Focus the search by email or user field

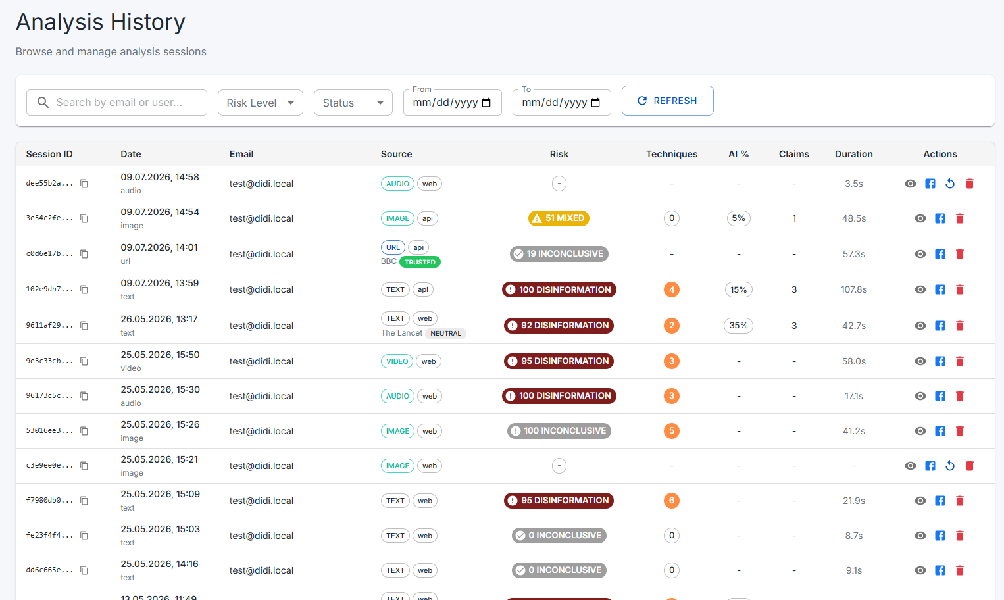click(116, 103)
